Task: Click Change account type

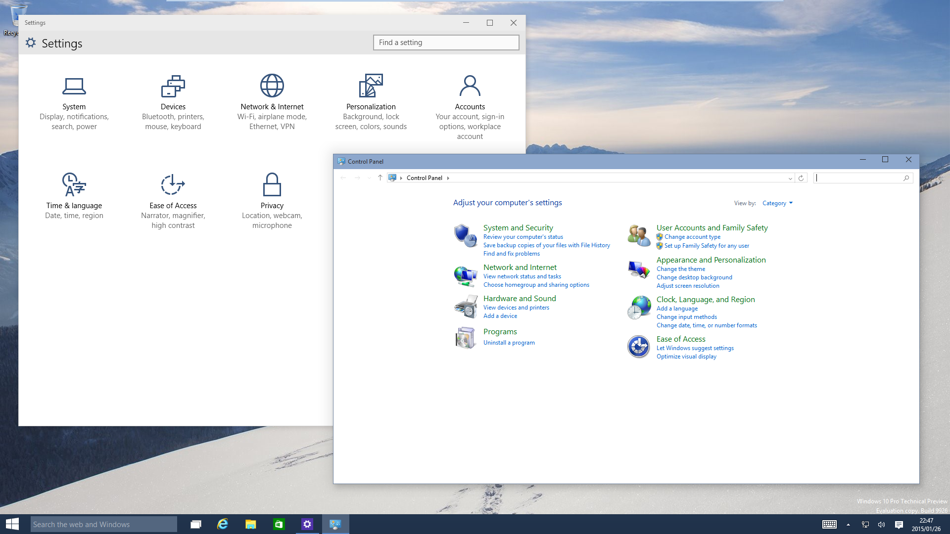Action: click(x=692, y=237)
